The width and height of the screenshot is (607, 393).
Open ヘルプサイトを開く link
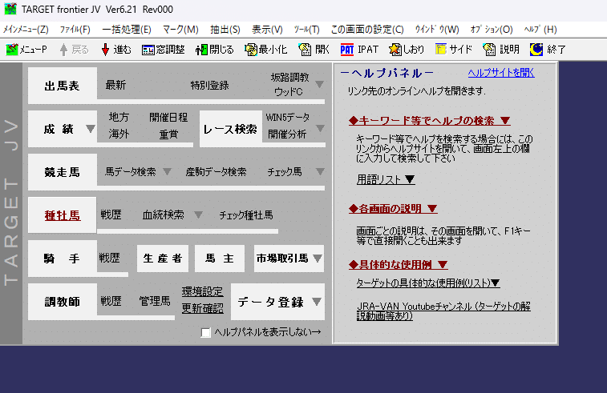coord(501,73)
